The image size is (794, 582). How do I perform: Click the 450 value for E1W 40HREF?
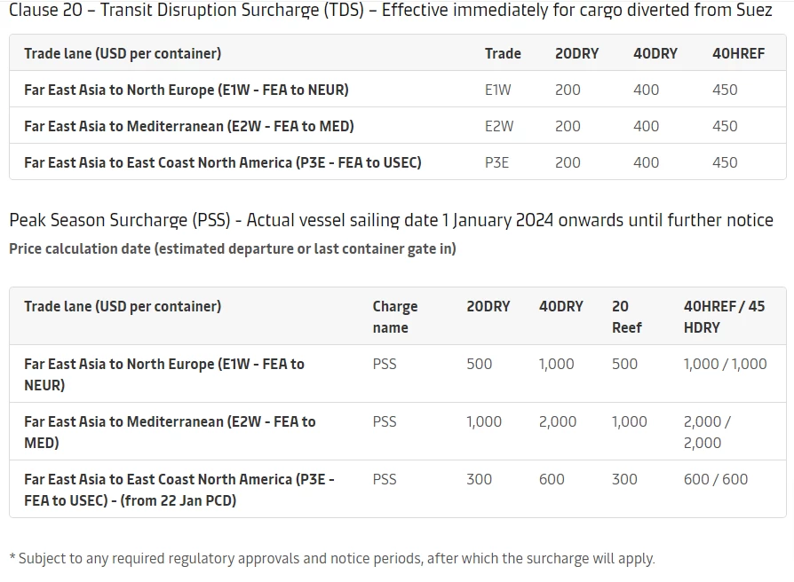[x=725, y=90]
